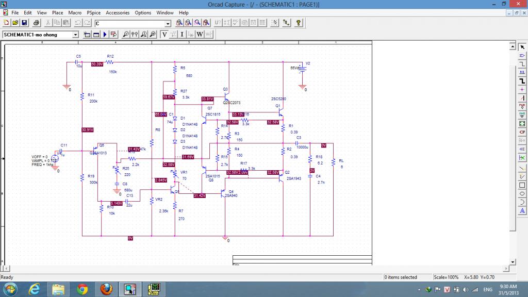Create a new simulation profile
Image resolution: width=528 pixels, height=297 pixels.
click(87, 35)
